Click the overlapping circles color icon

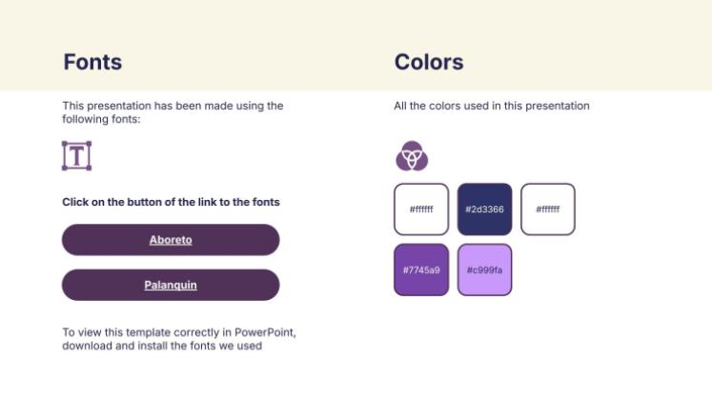[x=412, y=155]
